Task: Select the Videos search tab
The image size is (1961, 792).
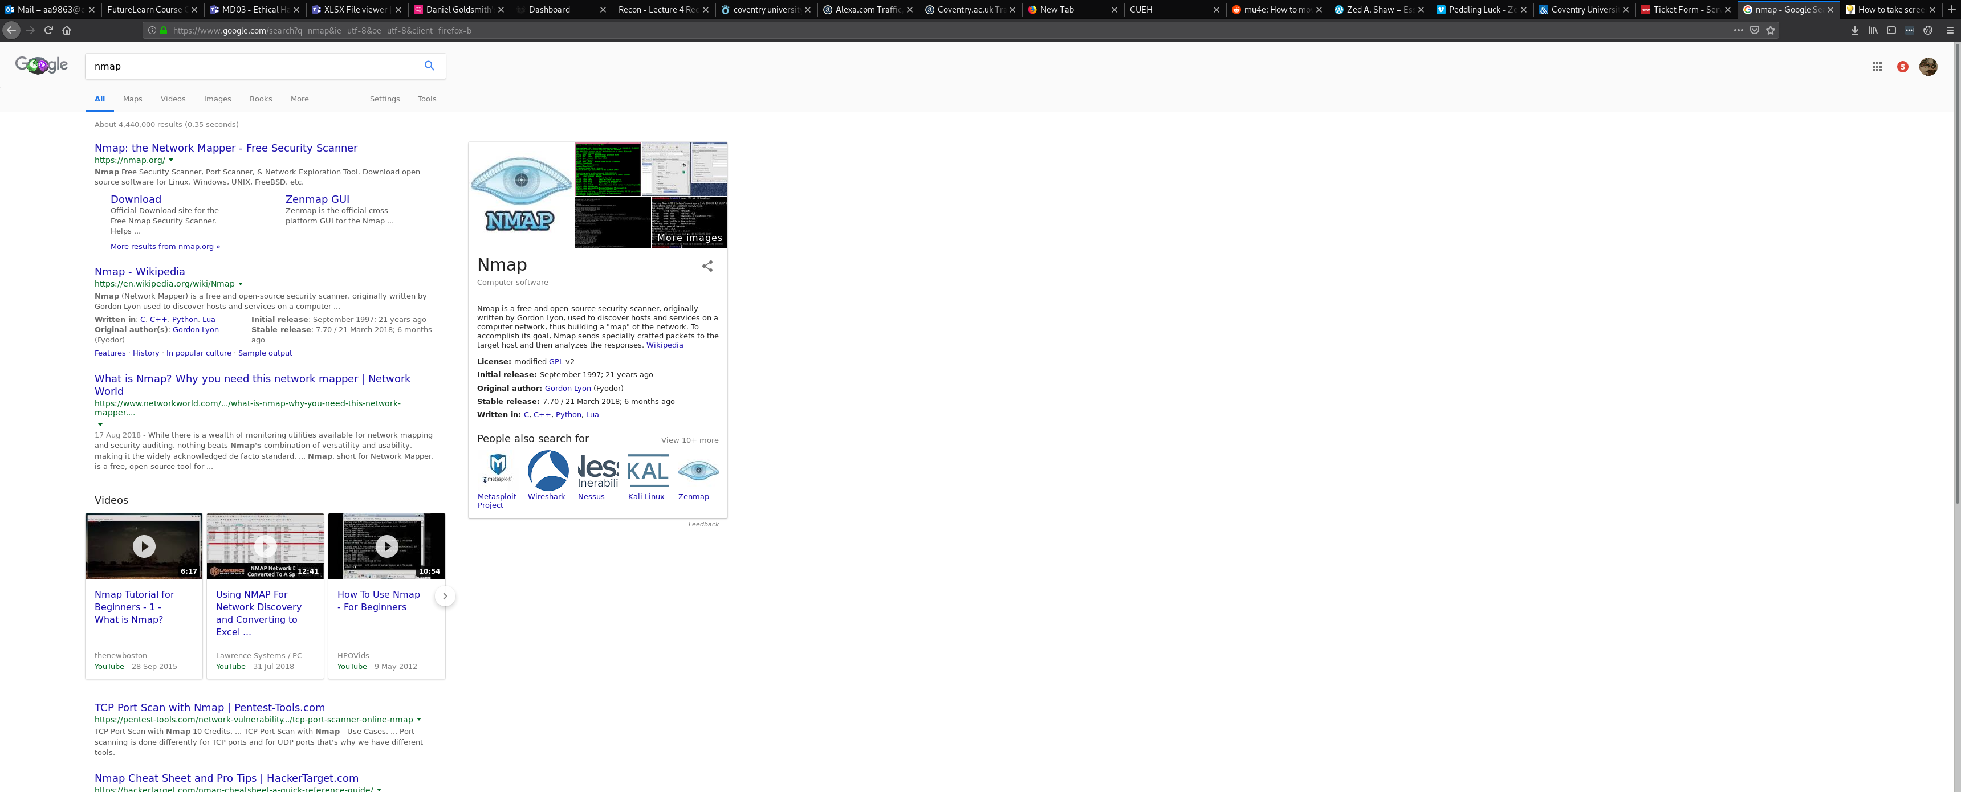Action: pos(173,97)
